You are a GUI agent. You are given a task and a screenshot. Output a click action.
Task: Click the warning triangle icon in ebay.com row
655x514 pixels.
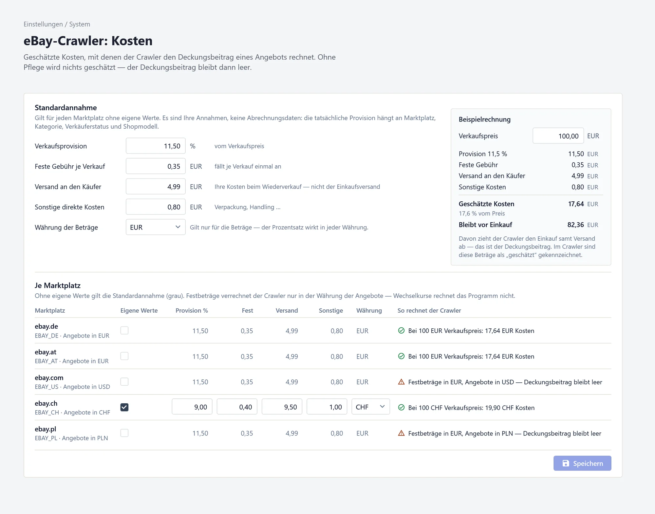click(401, 382)
